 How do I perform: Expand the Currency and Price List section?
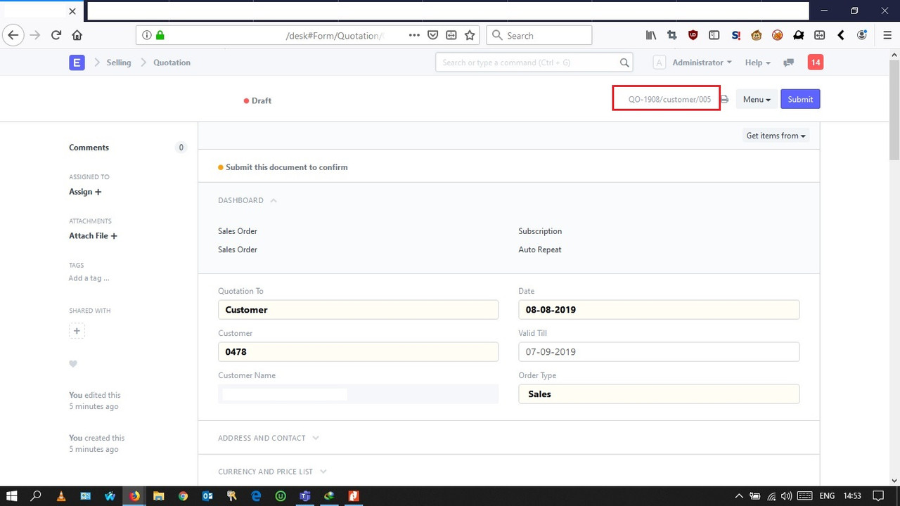[323, 472]
